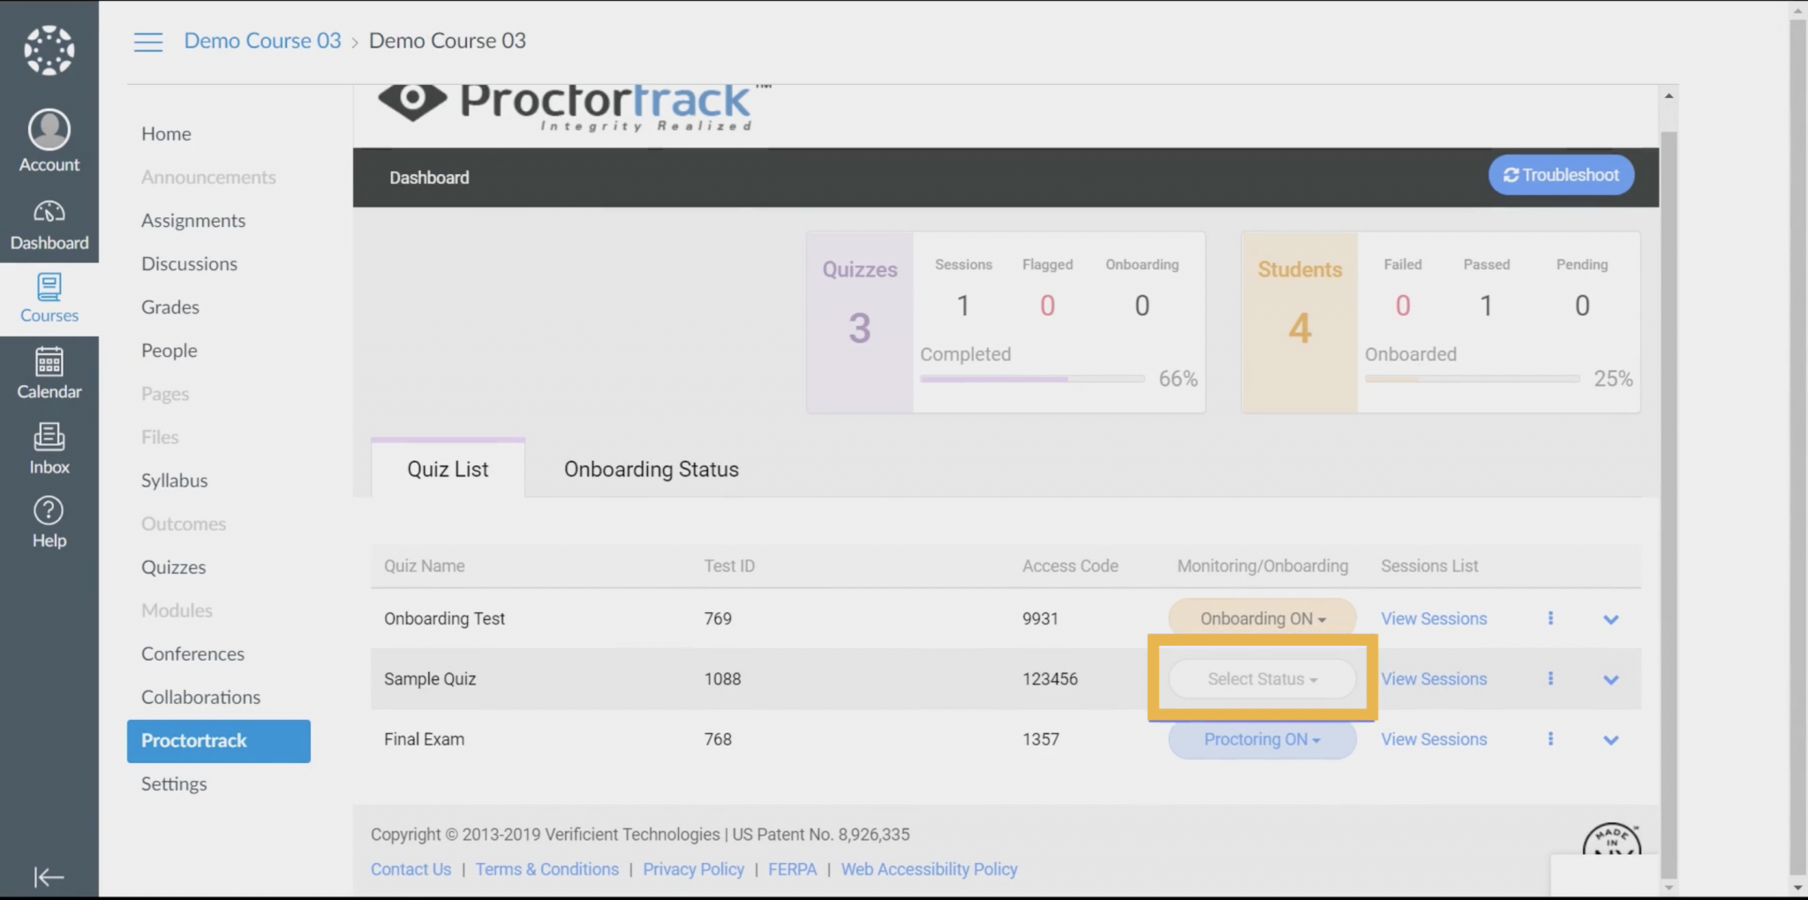Click the Dashboard heading in dark bar

[x=429, y=177]
